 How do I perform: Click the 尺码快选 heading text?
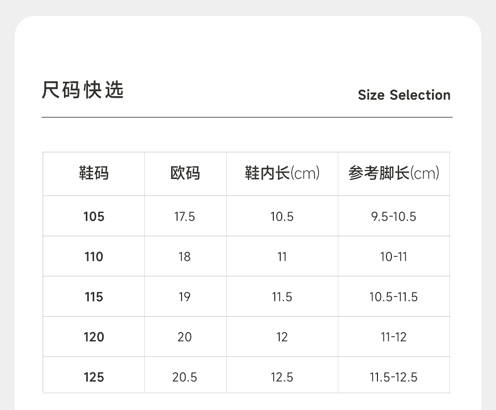coord(83,91)
